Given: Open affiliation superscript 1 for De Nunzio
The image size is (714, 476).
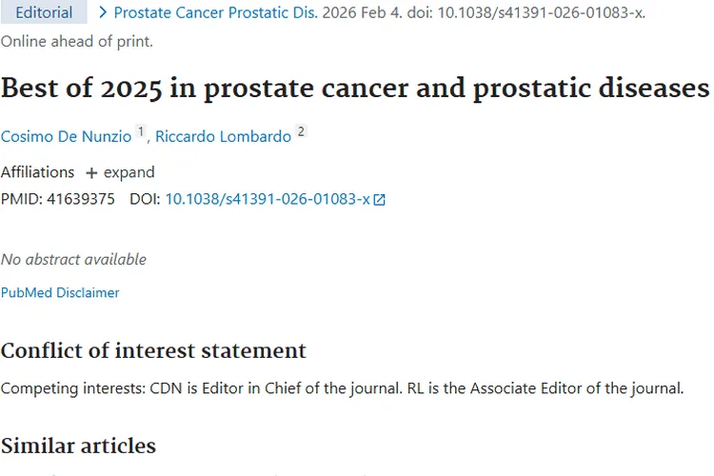Looking at the screenshot, I should click(x=141, y=132).
